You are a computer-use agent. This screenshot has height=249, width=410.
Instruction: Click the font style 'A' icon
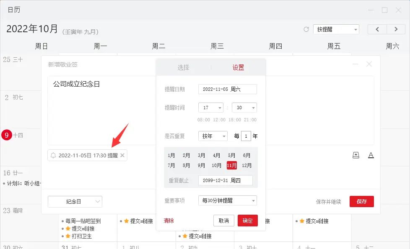pyautogui.click(x=371, y=155)
